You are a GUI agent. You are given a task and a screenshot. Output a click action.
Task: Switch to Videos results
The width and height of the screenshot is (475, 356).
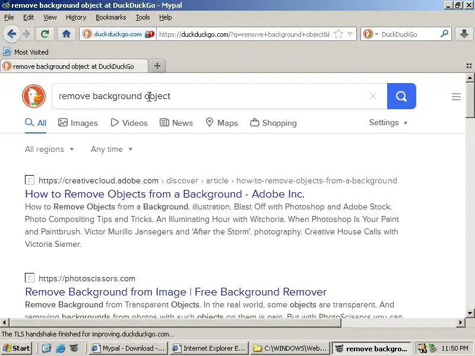129,123
